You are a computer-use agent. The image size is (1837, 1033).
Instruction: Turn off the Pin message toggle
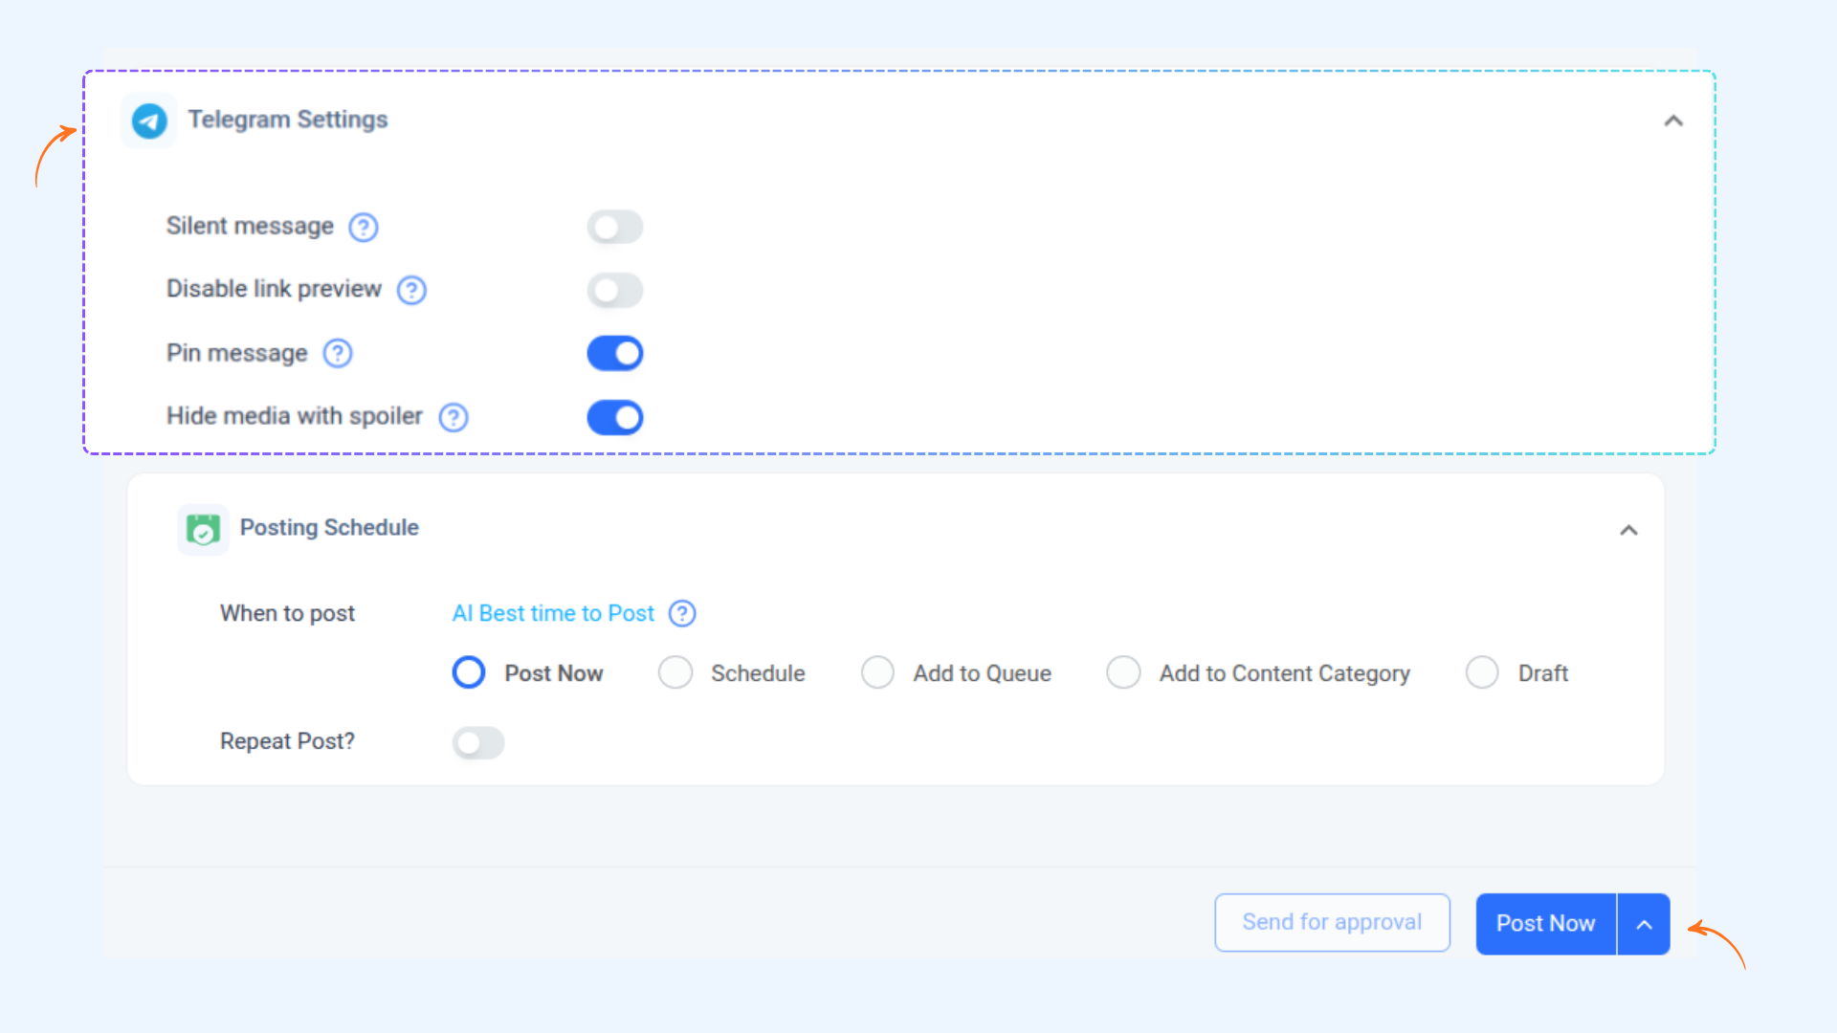[x=615, y=354]
